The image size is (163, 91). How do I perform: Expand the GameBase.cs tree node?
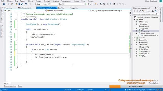click(137, 51)
